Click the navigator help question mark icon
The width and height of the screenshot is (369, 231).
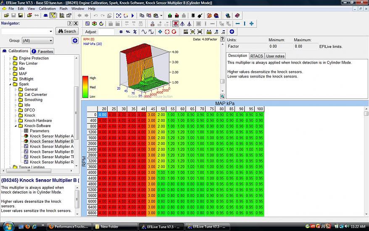tap(70, 24)
